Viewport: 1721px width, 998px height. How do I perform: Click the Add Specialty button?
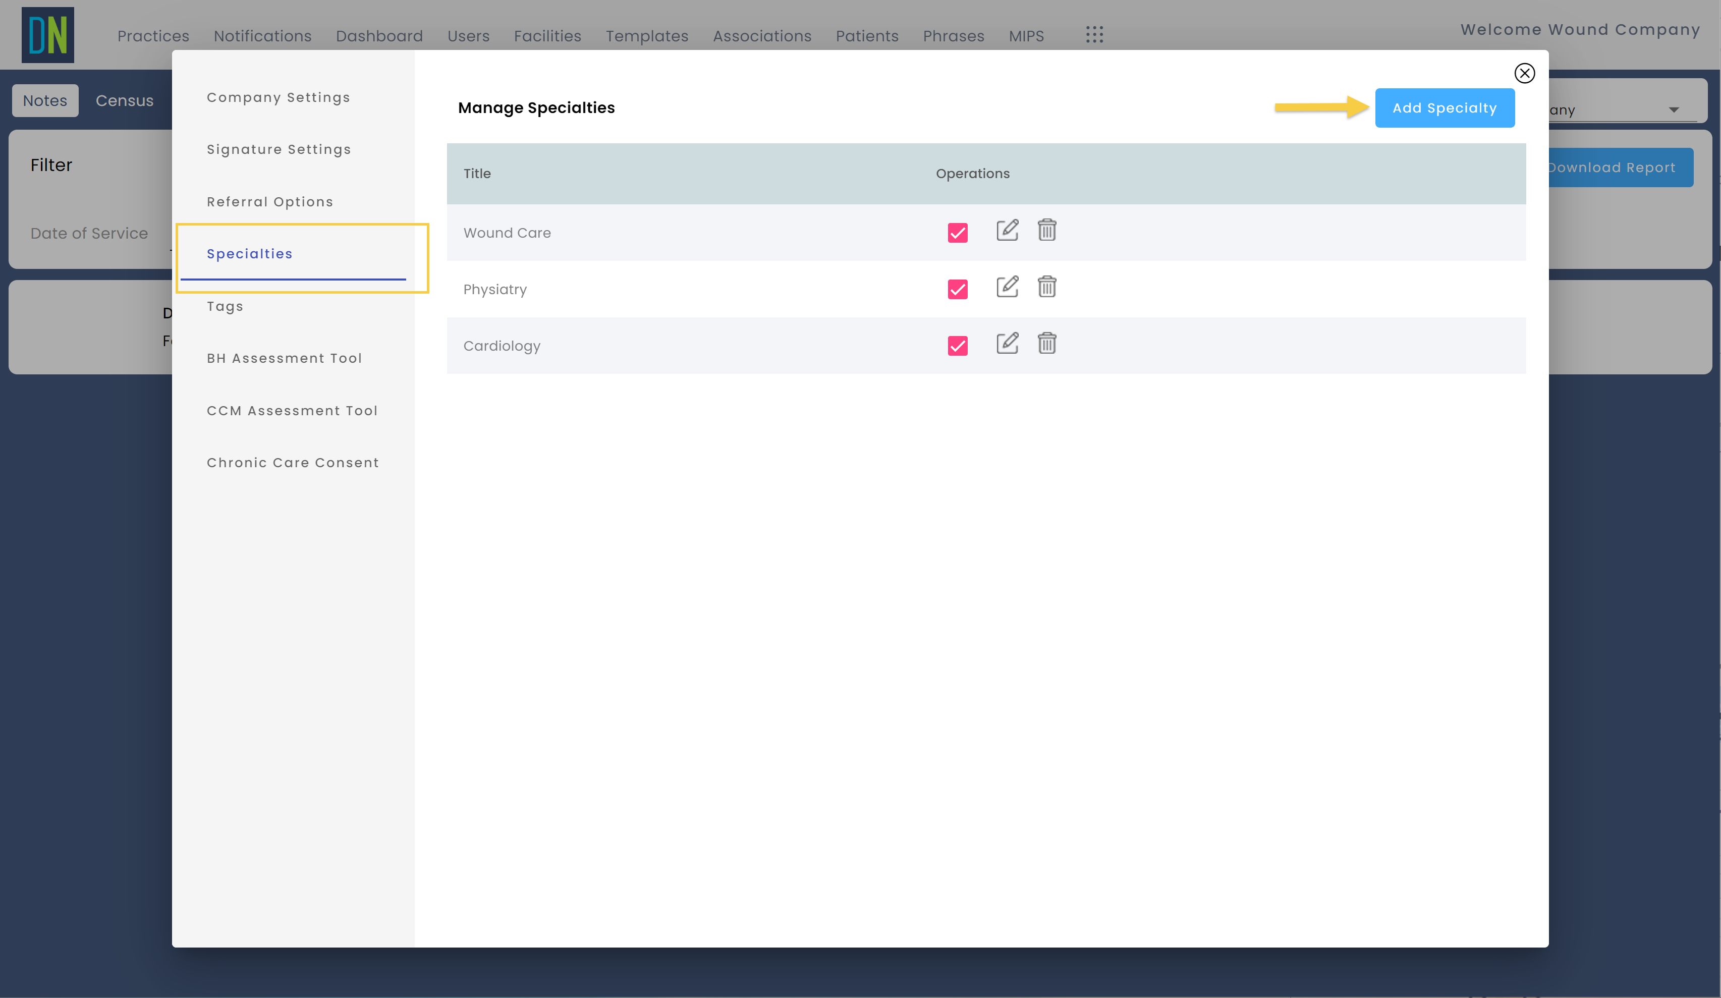coord(1445,108)
